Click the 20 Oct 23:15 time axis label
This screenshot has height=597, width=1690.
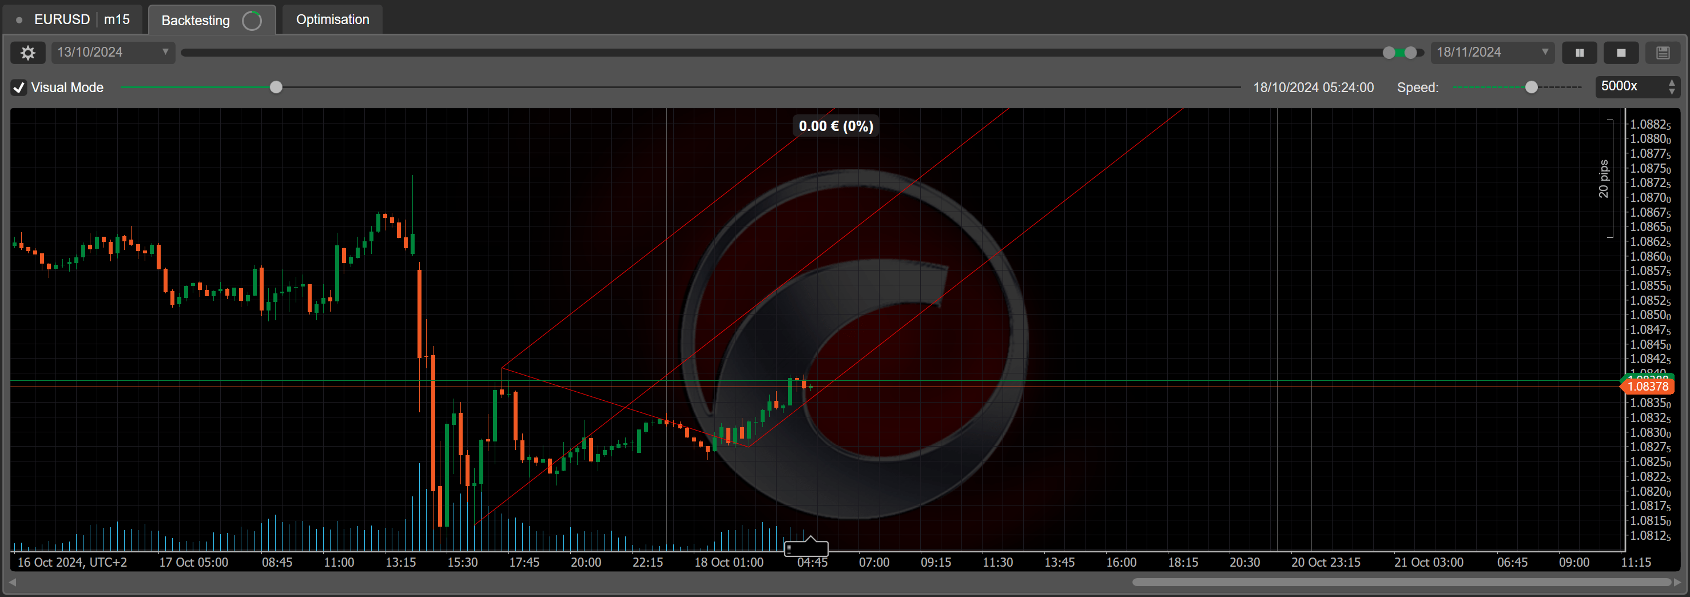1325,563
